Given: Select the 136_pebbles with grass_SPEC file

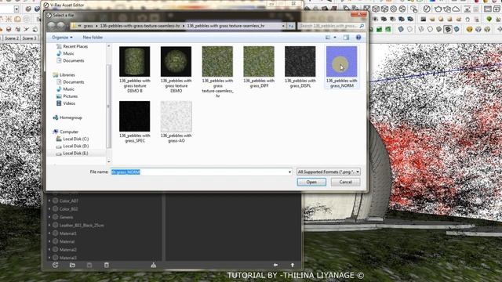Looking at the screenshot, I should coord(134,121).
